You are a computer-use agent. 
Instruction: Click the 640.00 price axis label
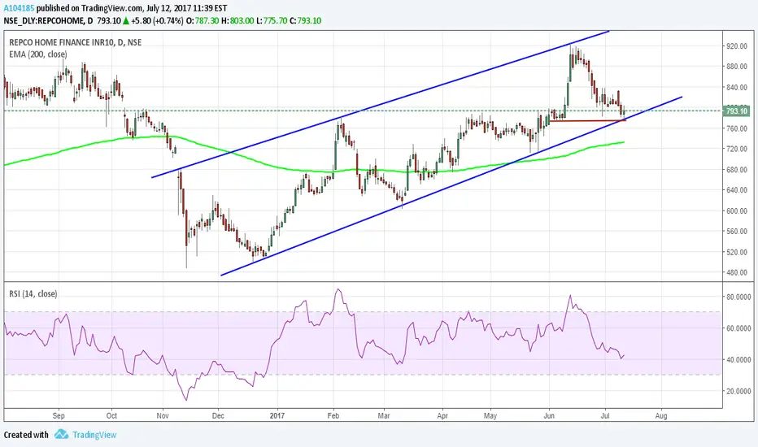click(737, 190)
